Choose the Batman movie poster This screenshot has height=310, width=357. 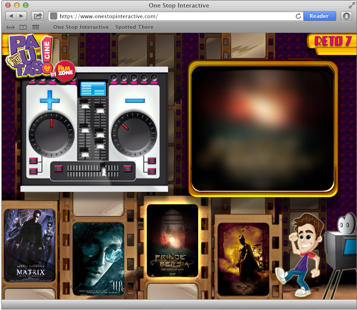(243, 259)
